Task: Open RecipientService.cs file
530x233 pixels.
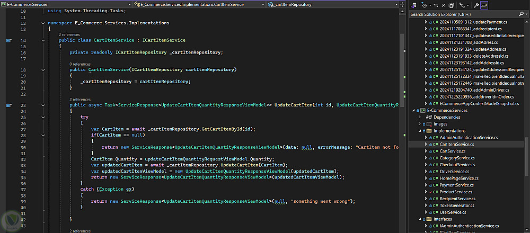Action: 457,199
